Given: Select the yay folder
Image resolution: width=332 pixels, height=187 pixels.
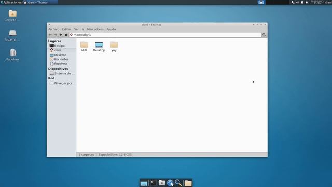Looking at the screenshot, I should pyautogui.click(x=114, y=46).
